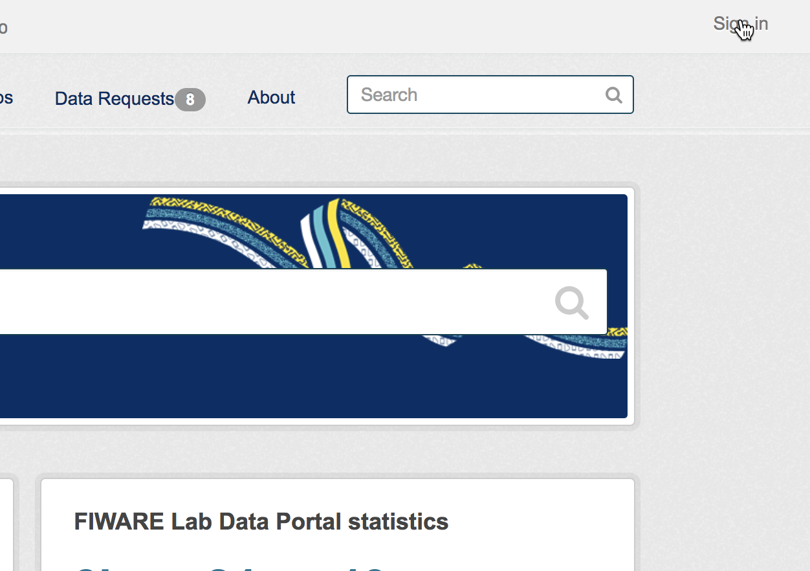810x571 pixels.
Task: Open the About page
Action: click(x=271, y=97)
